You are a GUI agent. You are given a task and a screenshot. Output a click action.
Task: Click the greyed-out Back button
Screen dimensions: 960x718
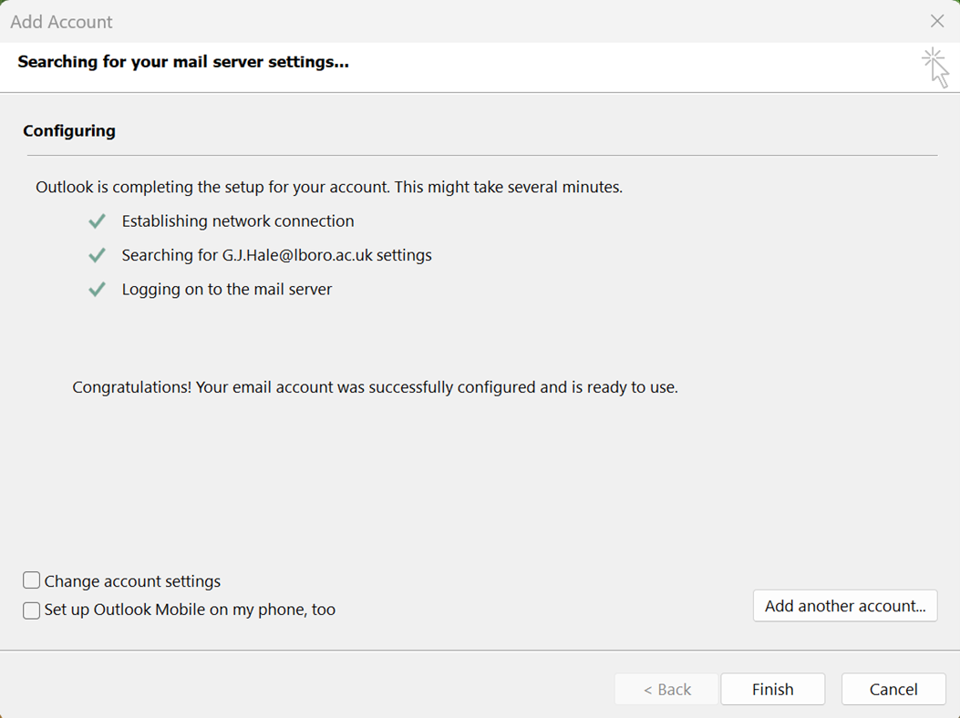(x=666, y=690)
